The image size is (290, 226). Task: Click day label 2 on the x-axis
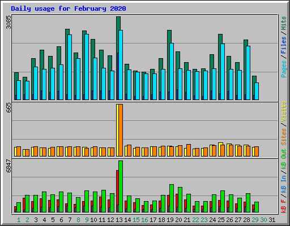click(x=27, y=220)
